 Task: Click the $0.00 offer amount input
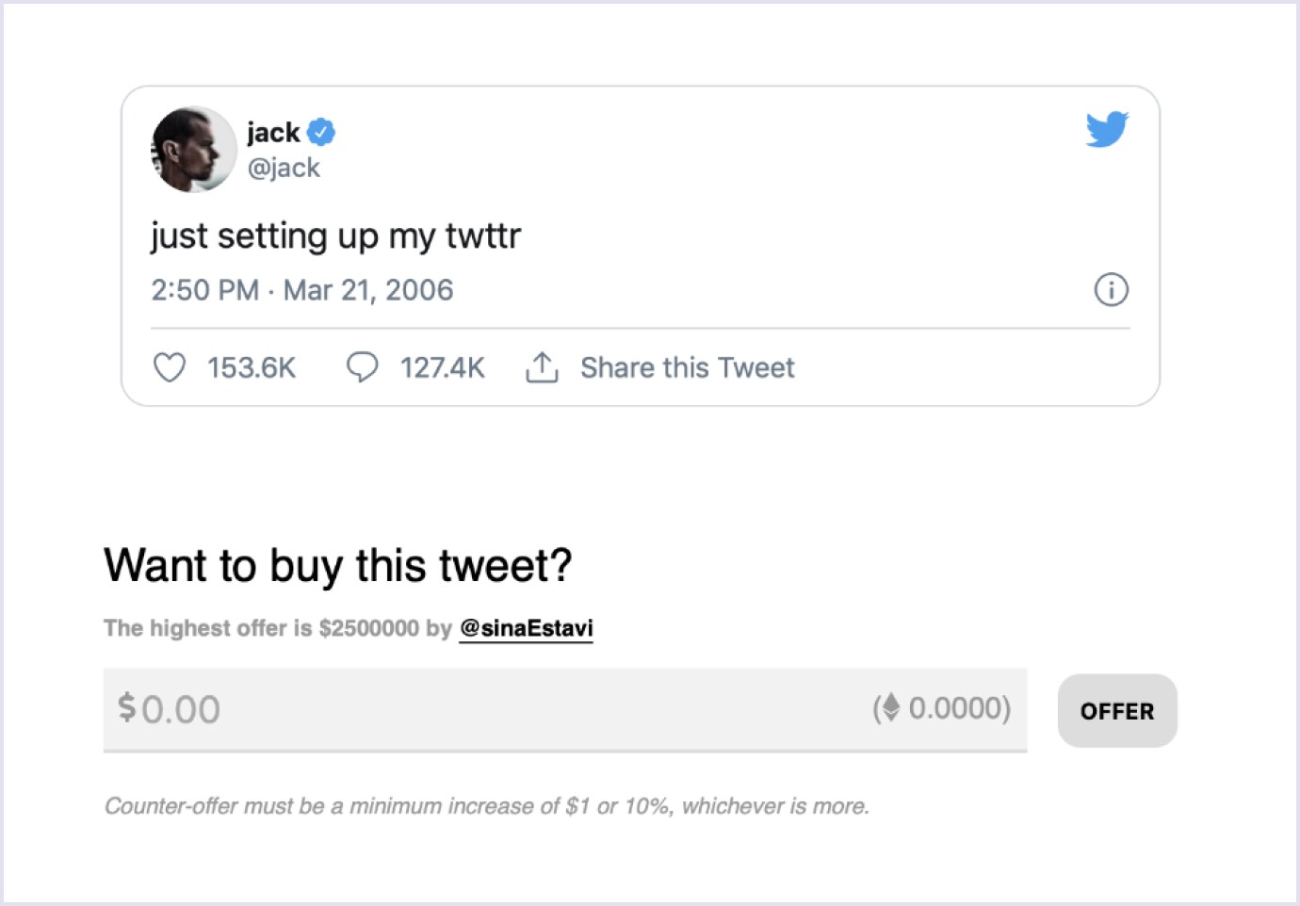[565, 710]
